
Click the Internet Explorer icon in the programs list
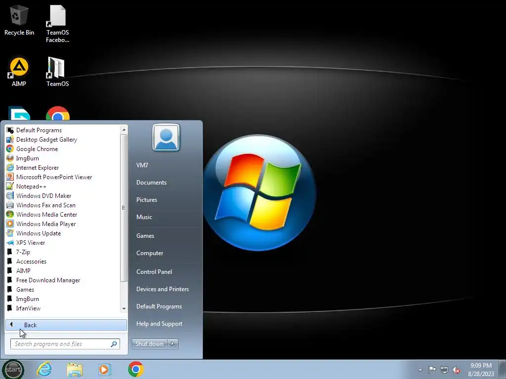coord(10,168)
